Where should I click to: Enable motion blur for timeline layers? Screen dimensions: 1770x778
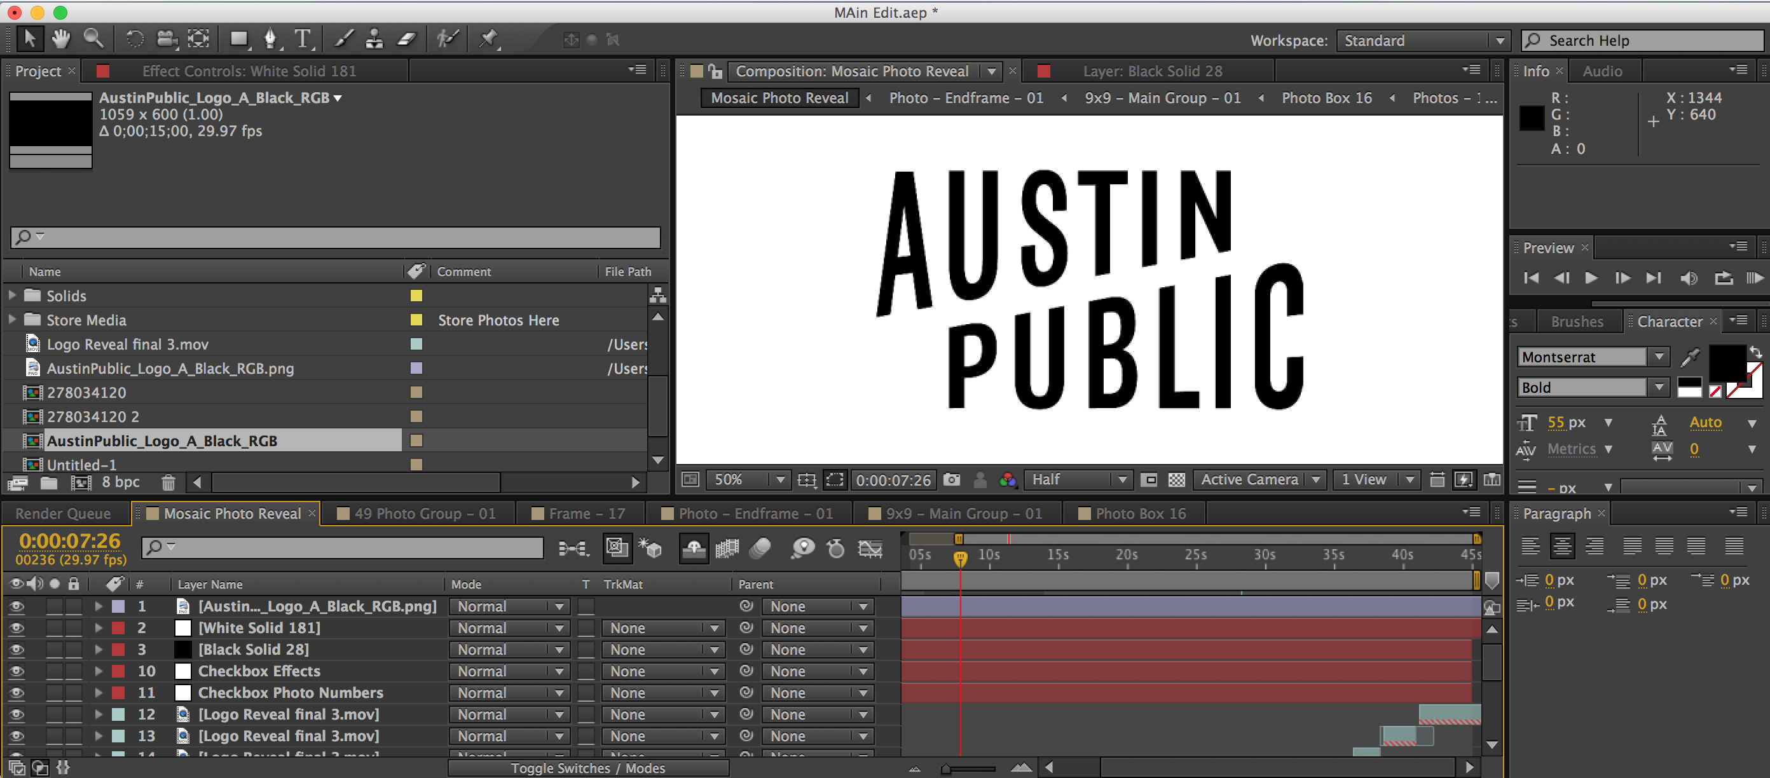coord(760,548)
